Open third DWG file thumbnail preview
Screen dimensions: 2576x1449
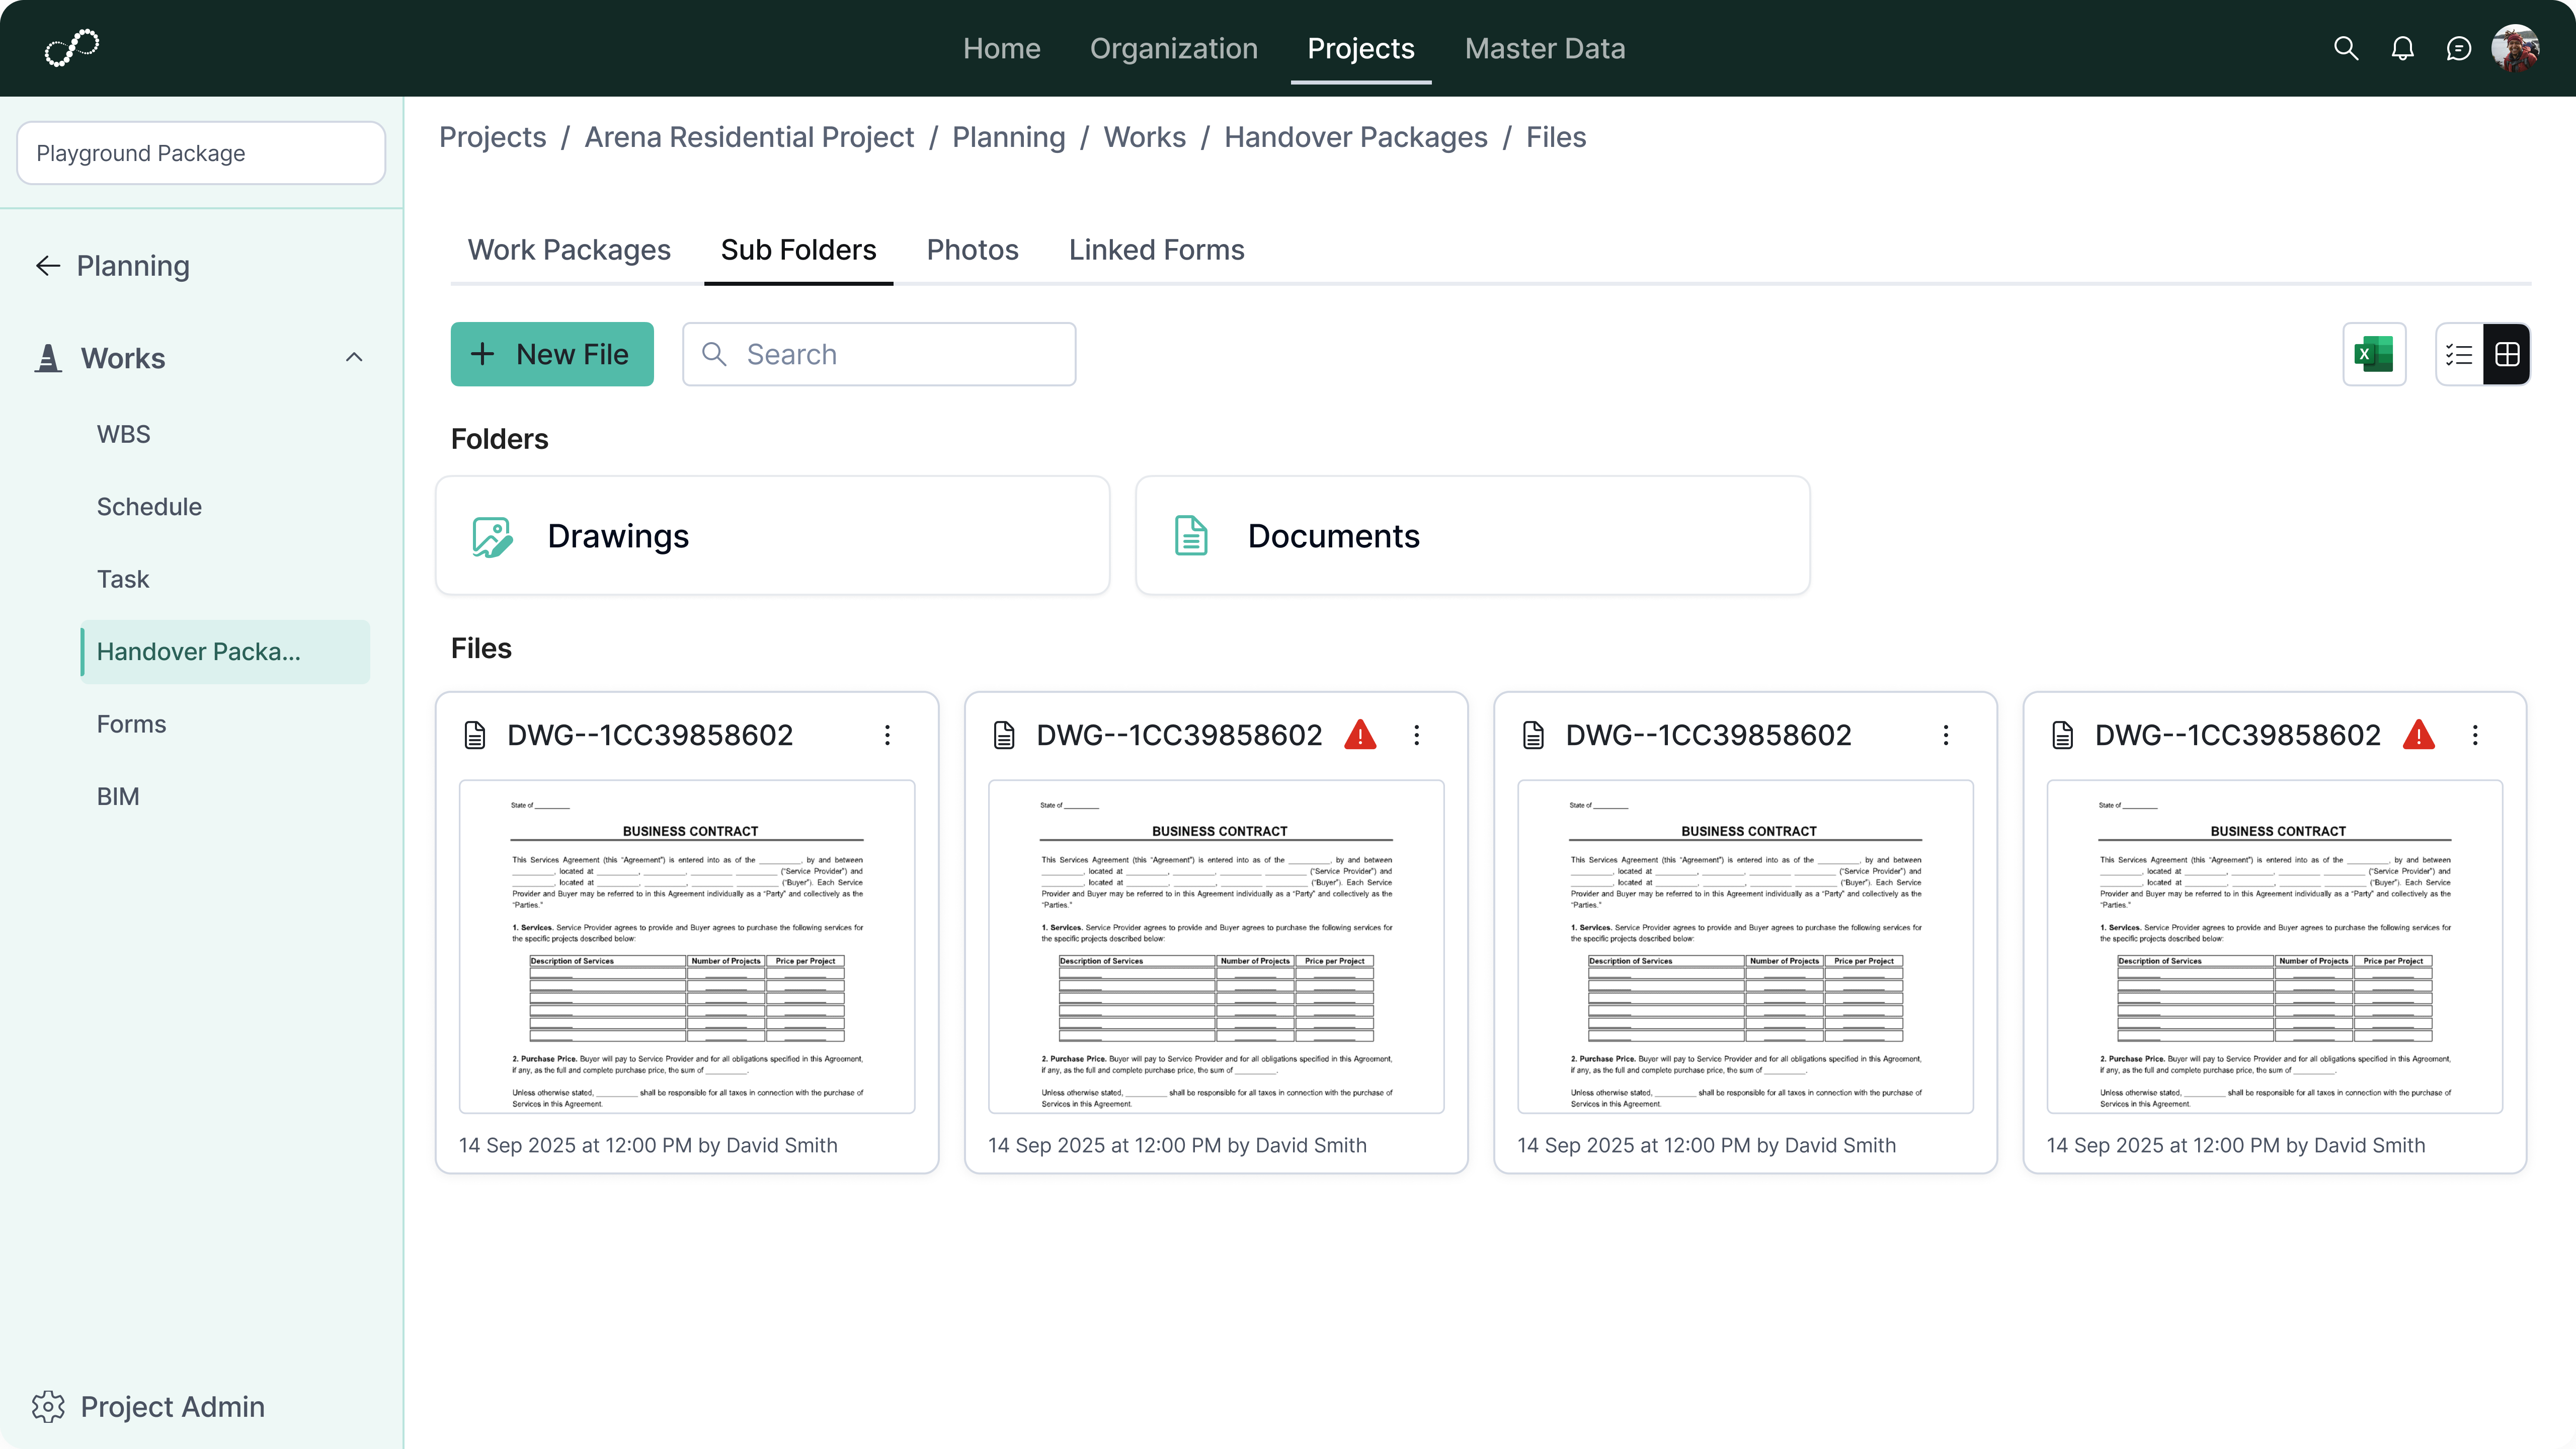click(1745, 946)
